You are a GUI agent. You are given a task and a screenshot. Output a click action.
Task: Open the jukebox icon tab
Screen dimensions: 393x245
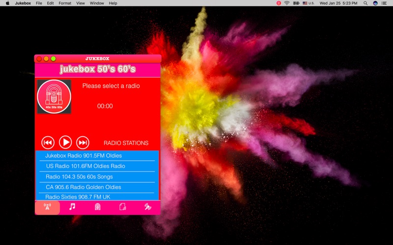[x=97, y=207]
